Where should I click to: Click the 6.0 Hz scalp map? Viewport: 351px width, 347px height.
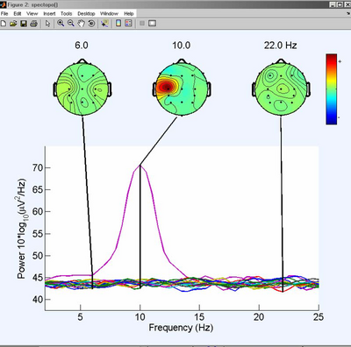point(82,89)
